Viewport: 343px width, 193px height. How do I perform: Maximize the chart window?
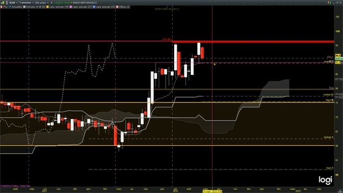click(x=337, y=3)
